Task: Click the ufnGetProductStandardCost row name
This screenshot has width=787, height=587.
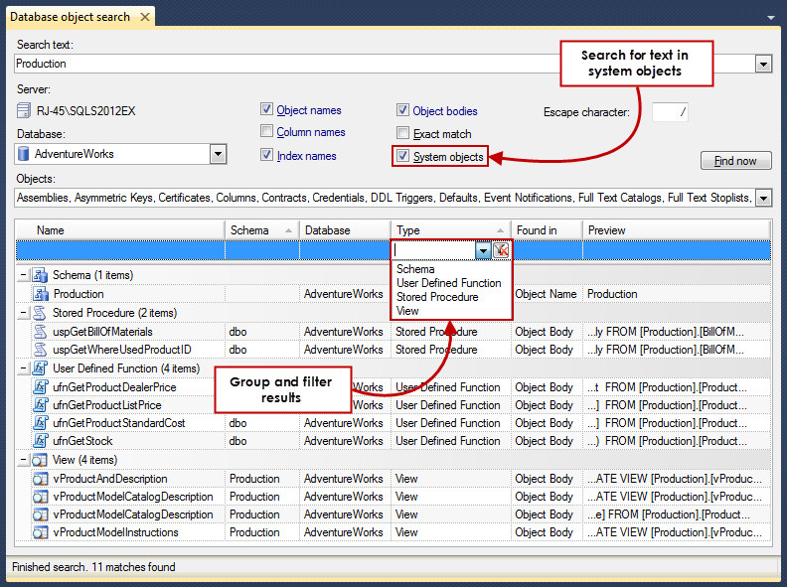Action: (x=119, y=423)
